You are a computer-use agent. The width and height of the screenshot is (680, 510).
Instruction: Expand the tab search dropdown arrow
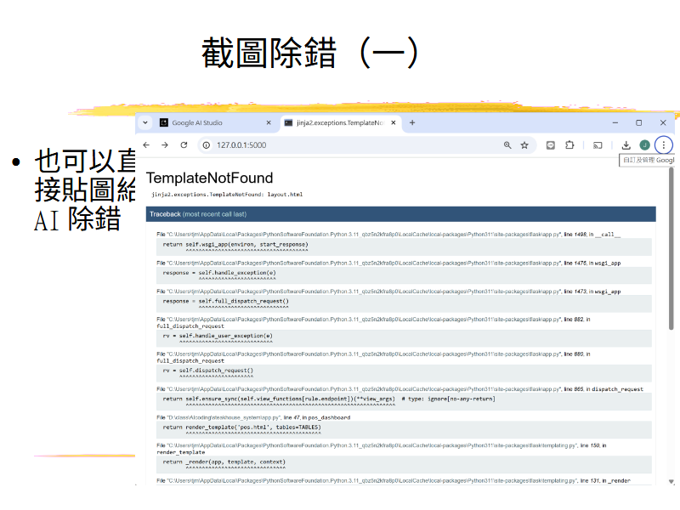[145, 122]
